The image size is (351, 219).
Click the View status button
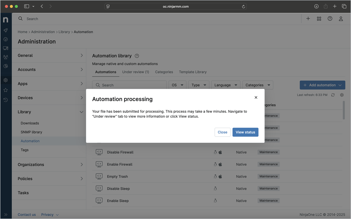click(x=245, y=132)
